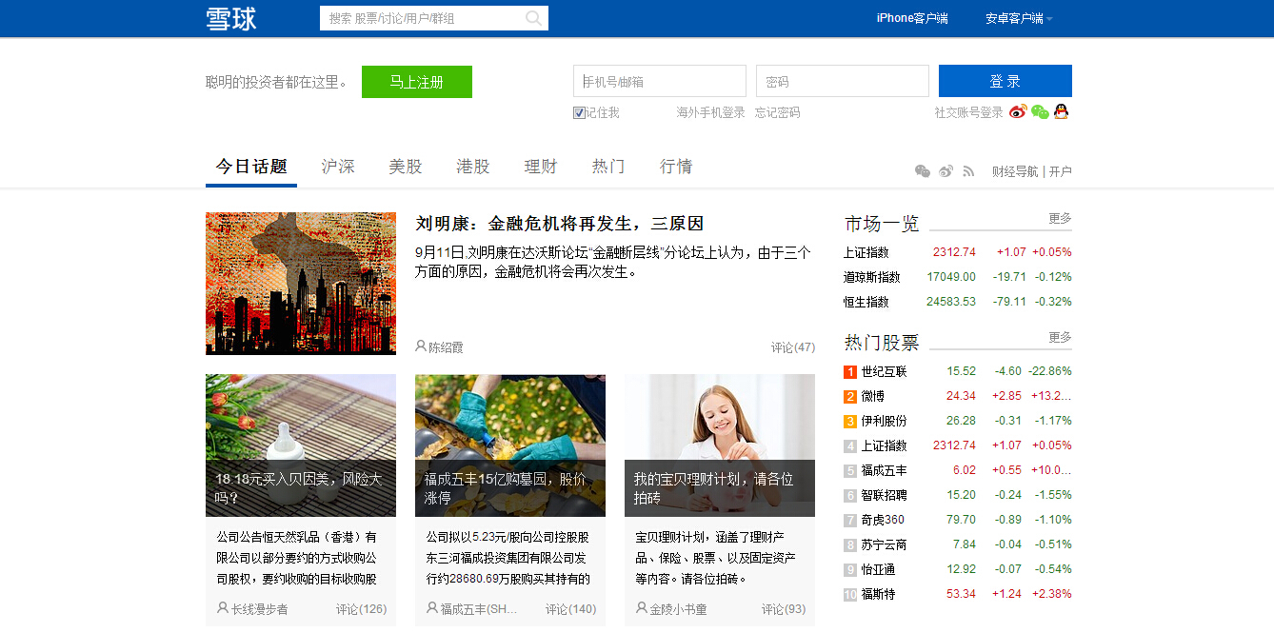Switch to 今日话题 tab

251,167
